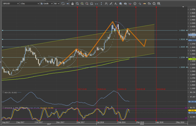Click the 2018-01-01 vertical line date label
The height and width of the screenshot is (126, 196).
tap(102, 89)
